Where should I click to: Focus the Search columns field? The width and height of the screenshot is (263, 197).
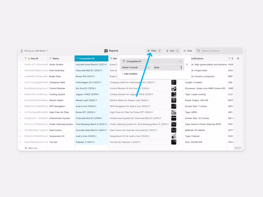pyautogui.click(x=219, y=51)
